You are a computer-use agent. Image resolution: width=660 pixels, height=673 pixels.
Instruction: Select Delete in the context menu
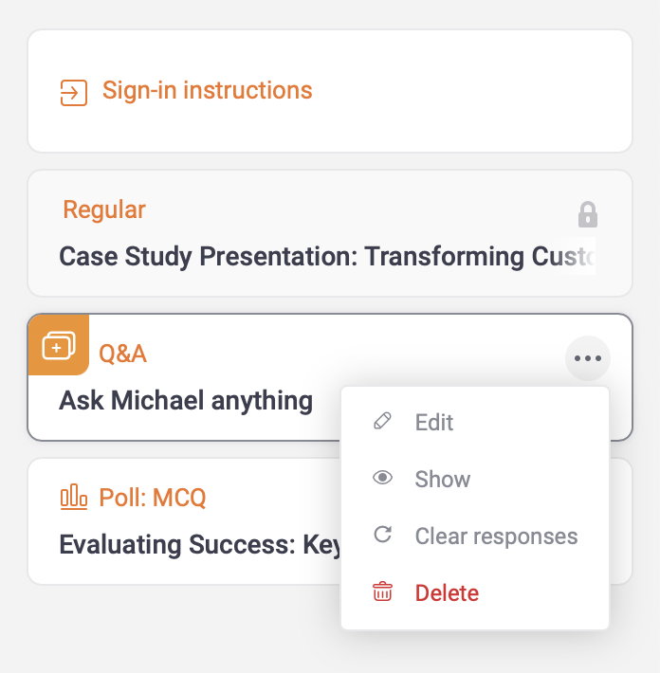[475, 592]
